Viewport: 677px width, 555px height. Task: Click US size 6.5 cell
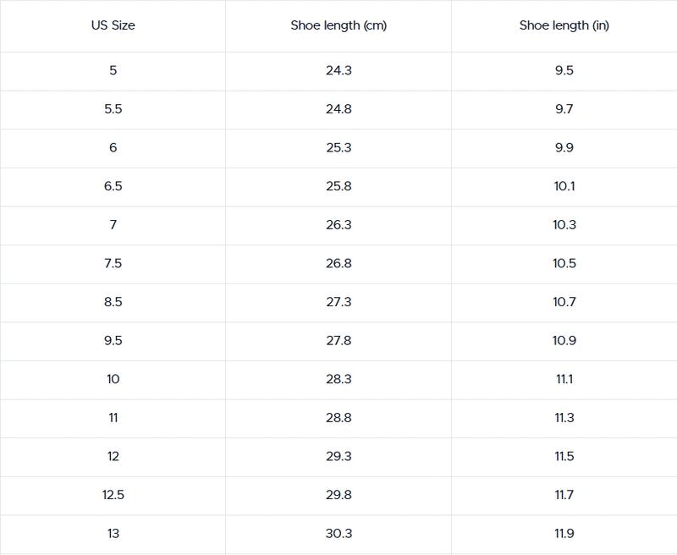point(113,186)
